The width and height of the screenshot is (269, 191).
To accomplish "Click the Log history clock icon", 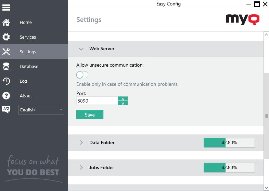I will tap(6, 81).
